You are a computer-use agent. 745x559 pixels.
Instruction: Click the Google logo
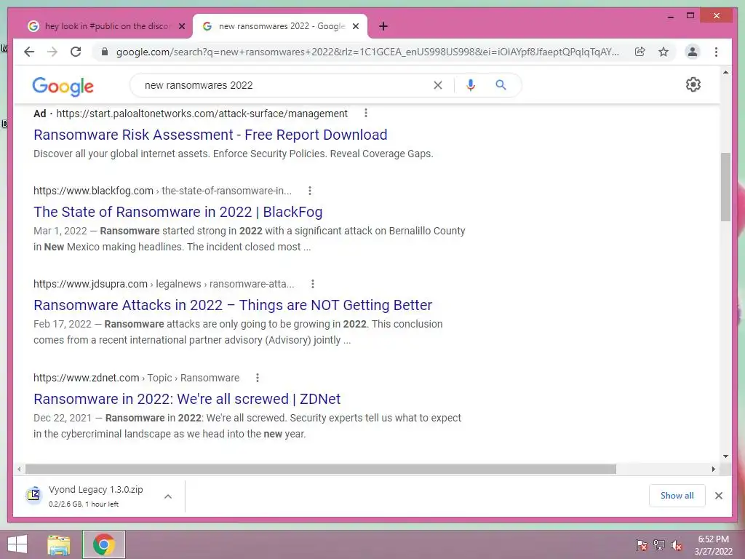tap(63, 86)
